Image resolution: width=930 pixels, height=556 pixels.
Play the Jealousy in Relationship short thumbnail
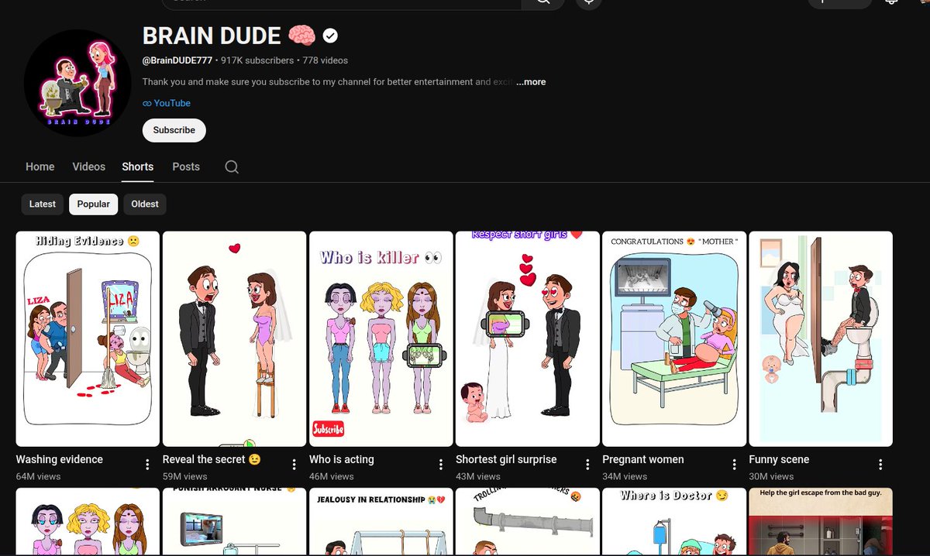point(381,522)
